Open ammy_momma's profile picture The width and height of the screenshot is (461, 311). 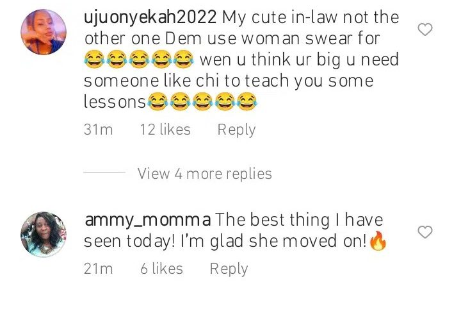click(x=44, y=234)
